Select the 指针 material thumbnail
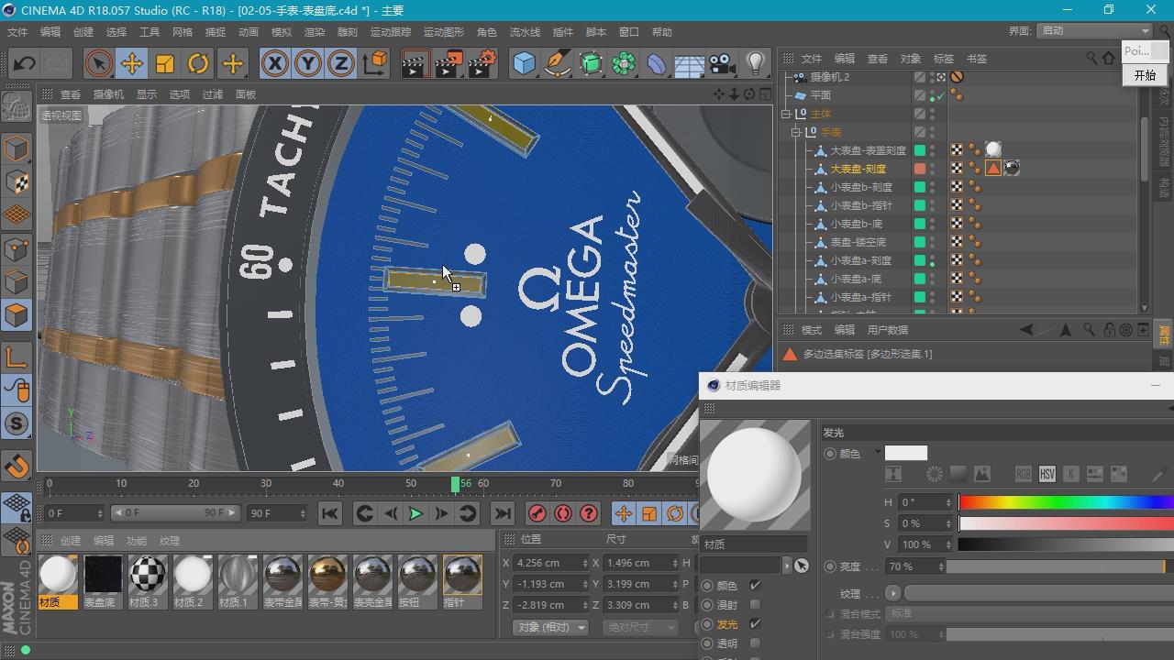 pyautogui.click(x=462, y=581)
